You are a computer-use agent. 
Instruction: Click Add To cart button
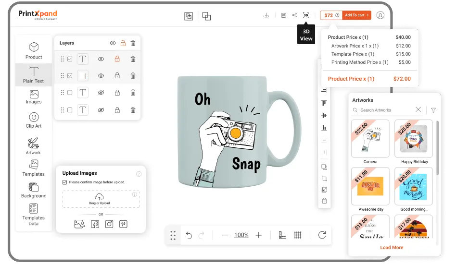pyautogui.click(x=356, y=15)
